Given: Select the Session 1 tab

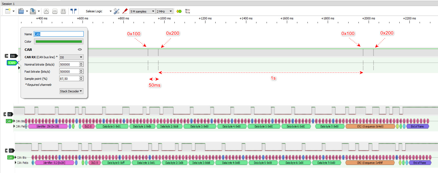Looking at the screenshot, I should (8, 4).
